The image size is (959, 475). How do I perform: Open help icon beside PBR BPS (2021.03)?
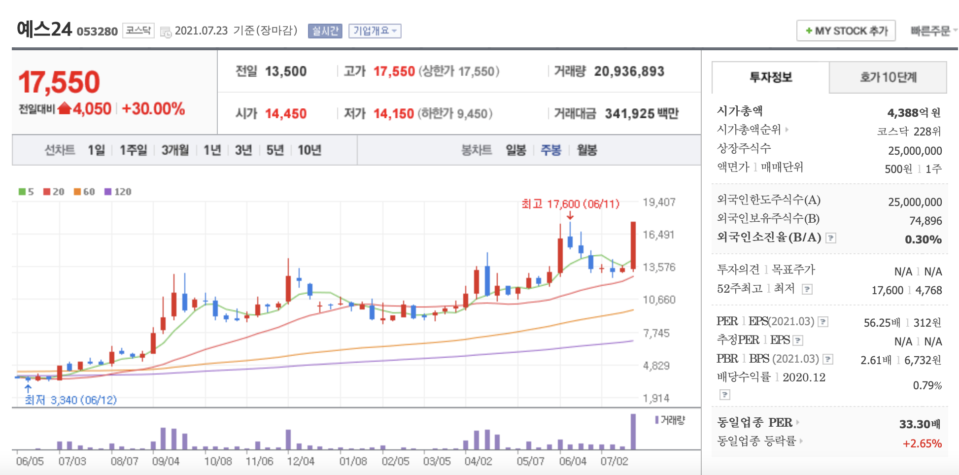click(828, 360)
